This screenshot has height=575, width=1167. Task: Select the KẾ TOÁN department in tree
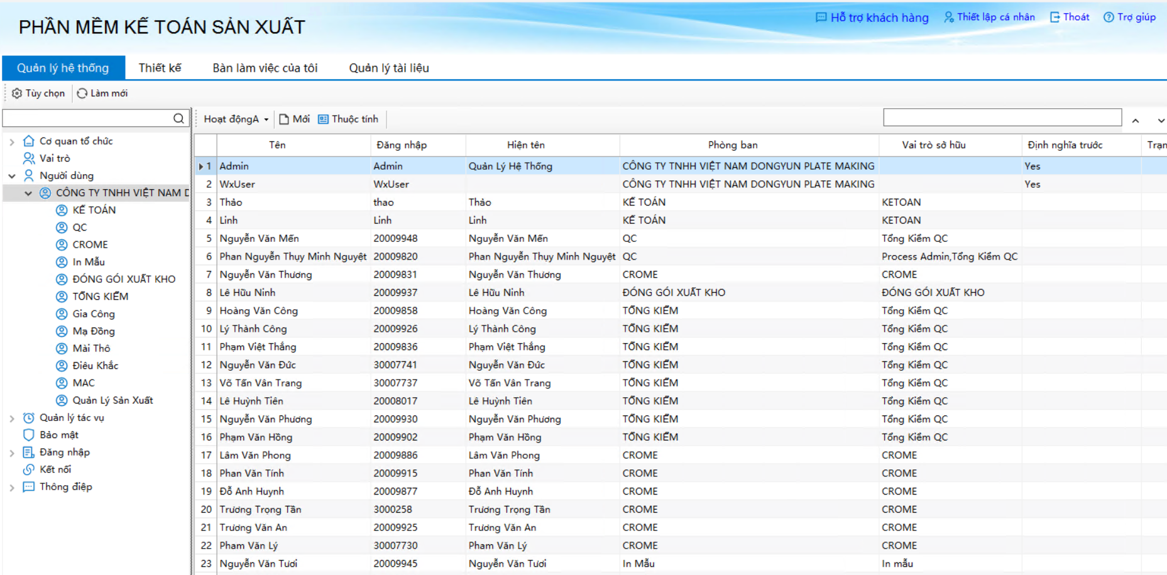point(94,210)
